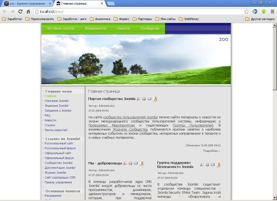Screen dimensions: 277x201
Task: Open Официальный сайт link
Action: 58,153
